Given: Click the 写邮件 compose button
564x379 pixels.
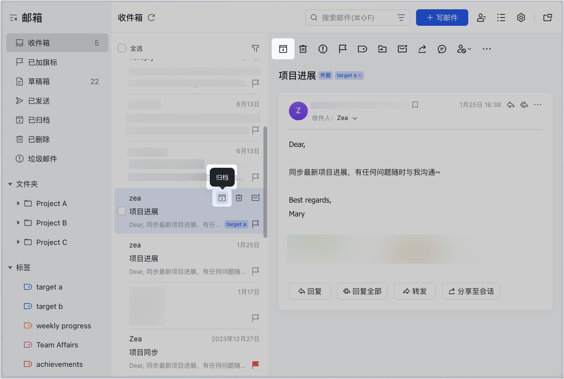Looking at the screenshot, I should (442, 18).
